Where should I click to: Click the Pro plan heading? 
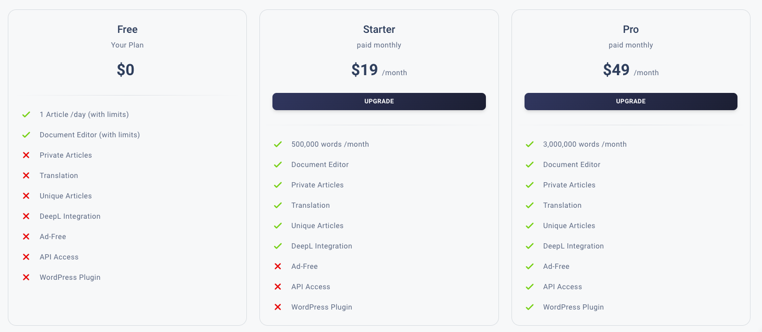630,29
